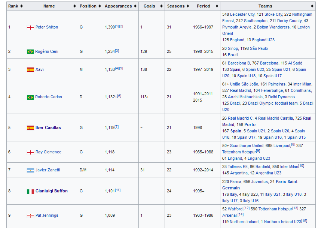Viewport: 318px width, 228px height.
Task: Open Brazil Olympic football team link
Action: pos(273,103)
